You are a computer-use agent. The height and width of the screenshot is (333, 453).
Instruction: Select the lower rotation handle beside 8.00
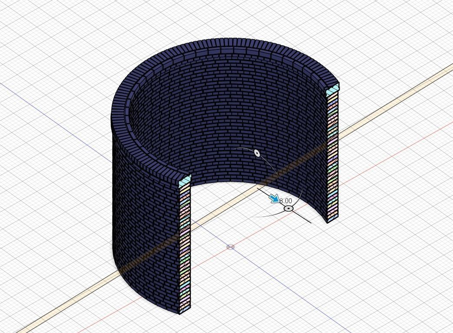(289, 208)
